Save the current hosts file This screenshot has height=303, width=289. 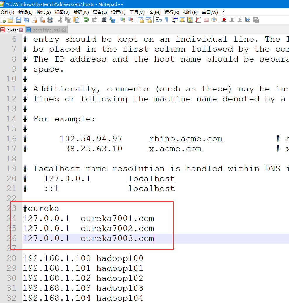[18, 20]
